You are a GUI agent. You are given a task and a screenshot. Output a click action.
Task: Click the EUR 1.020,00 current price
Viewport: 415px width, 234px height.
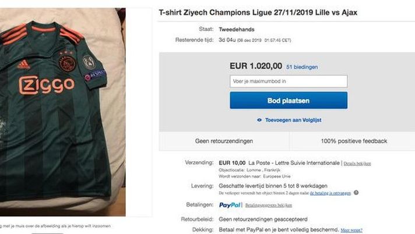pyautogui.click(x=256, y=66)
